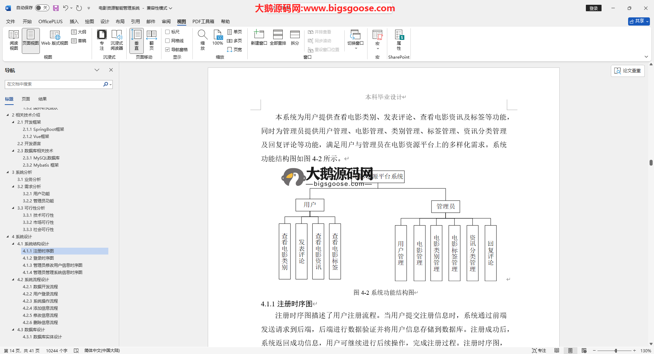Open the navigation search options dropdown arrow

110,84
